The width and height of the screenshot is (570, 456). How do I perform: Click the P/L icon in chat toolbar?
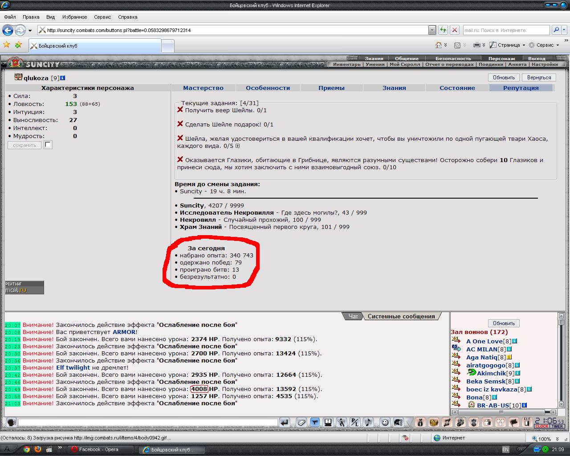click(354, 422)
